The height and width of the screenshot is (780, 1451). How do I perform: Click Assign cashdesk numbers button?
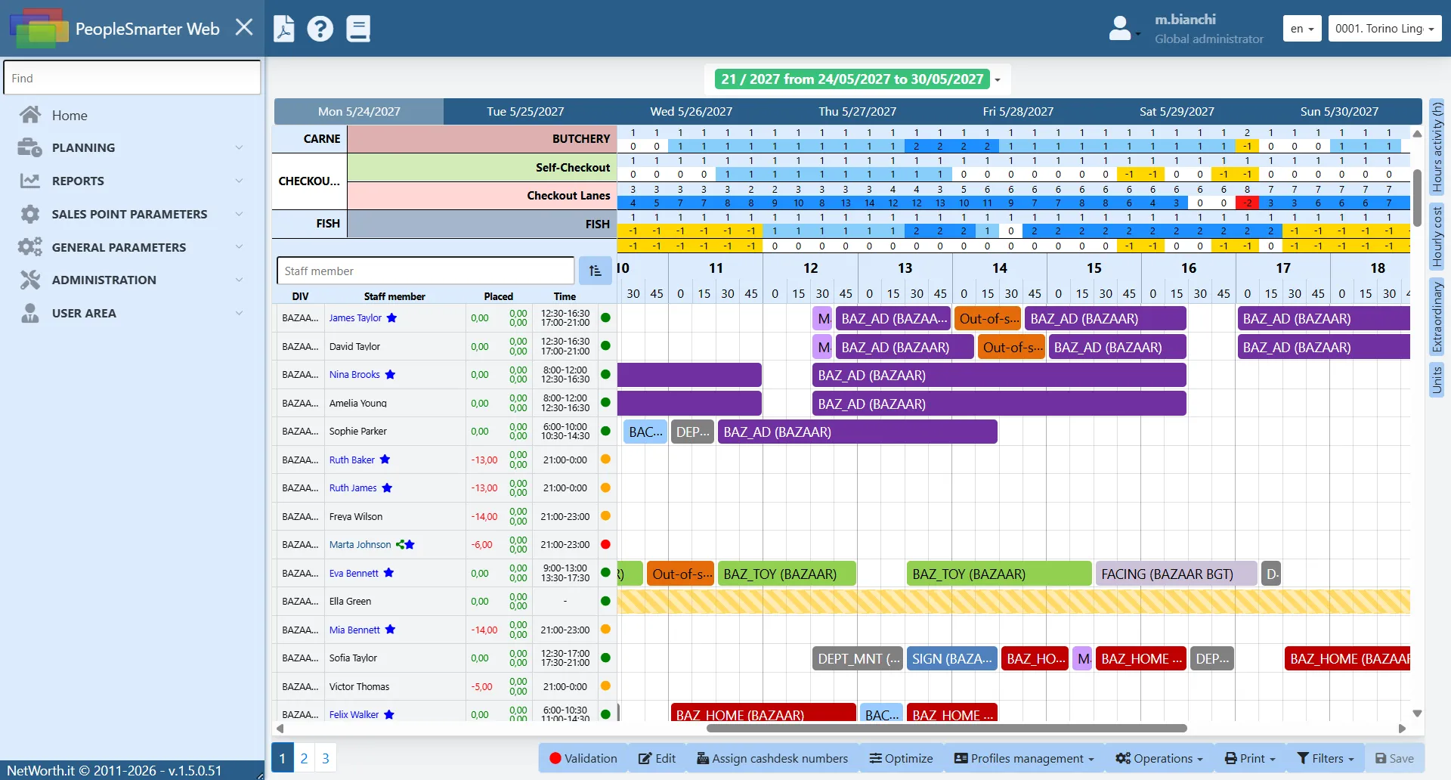(772, 759)
